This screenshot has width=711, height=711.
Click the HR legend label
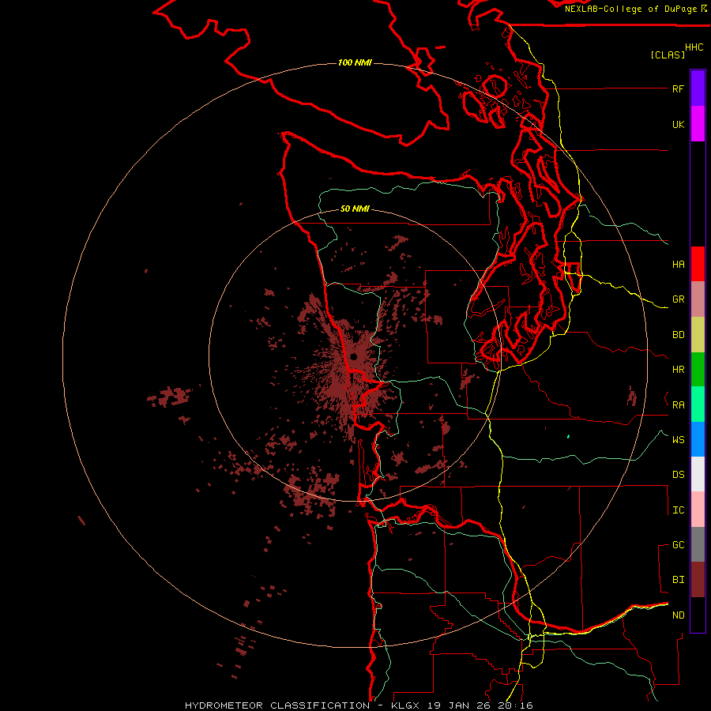(x=678, y=370)
